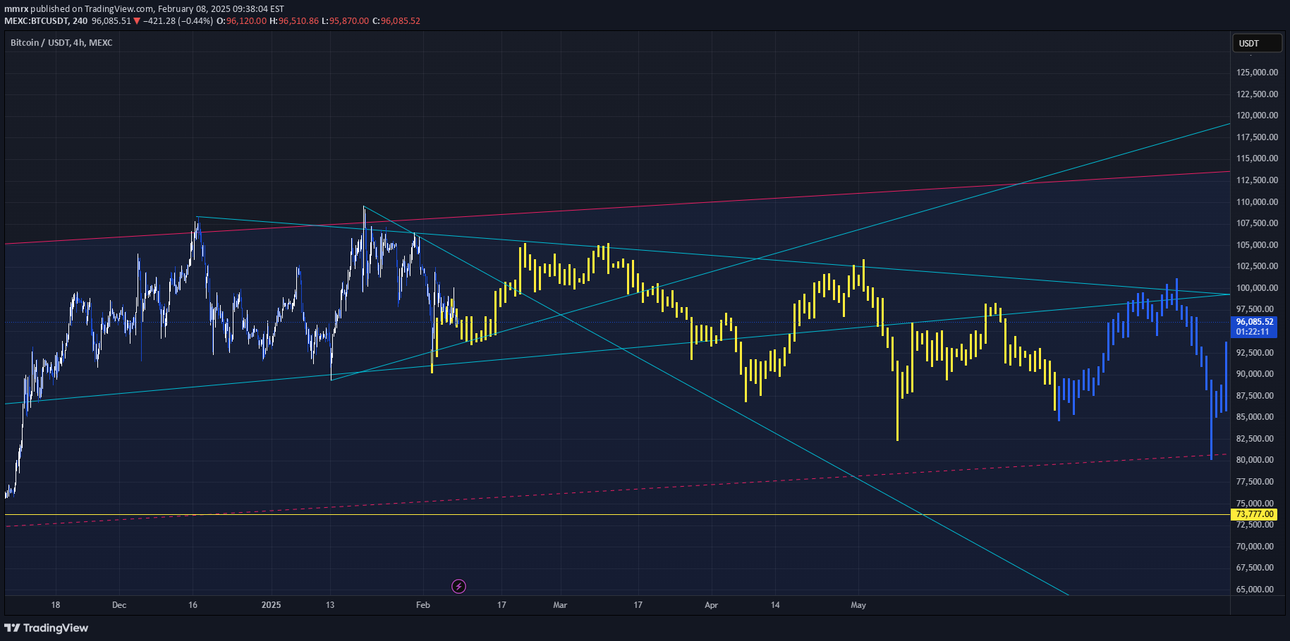Click the 120,000.00 price axis label
Viewport: 1290px width, 641px height.
tap(1257, 115)
